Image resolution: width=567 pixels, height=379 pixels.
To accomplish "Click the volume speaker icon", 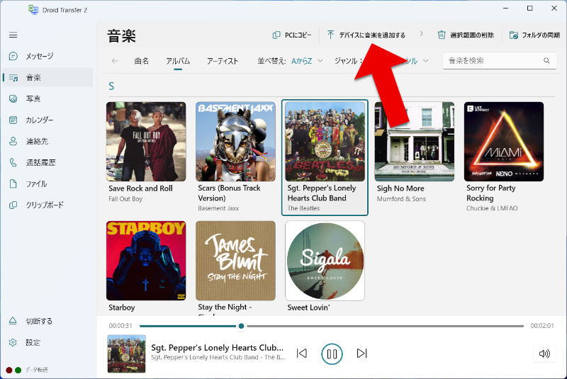I will [544, 353].
